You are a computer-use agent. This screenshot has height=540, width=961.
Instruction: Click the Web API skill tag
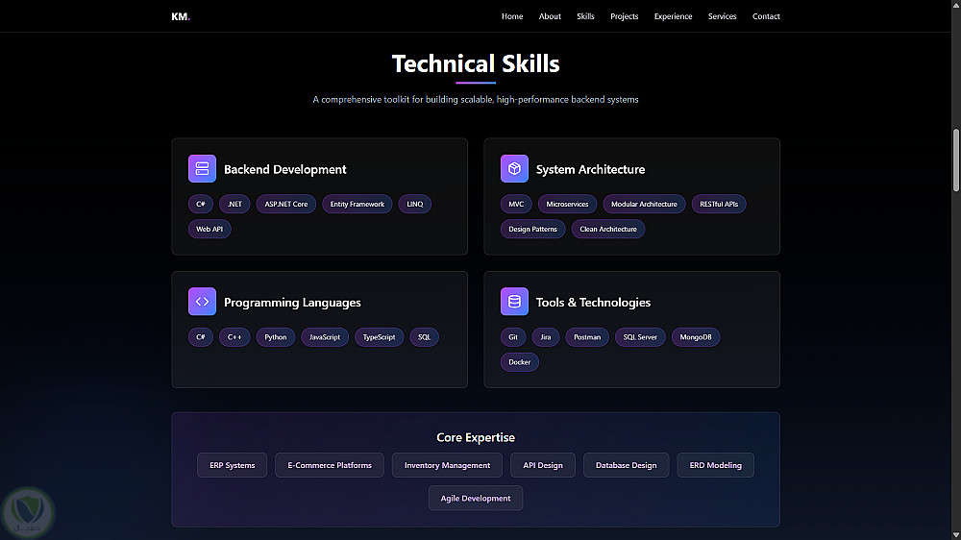(x=209, y=230)
